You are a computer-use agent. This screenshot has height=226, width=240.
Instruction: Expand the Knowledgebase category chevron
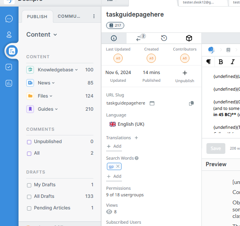click(76, 70)
